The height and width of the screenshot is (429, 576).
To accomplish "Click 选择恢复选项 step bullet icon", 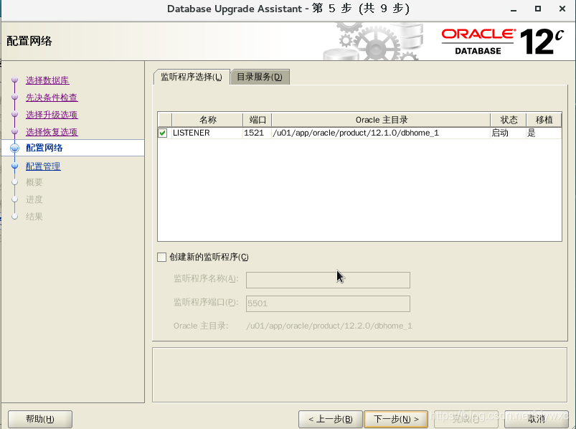I will [x=14, y=131].
